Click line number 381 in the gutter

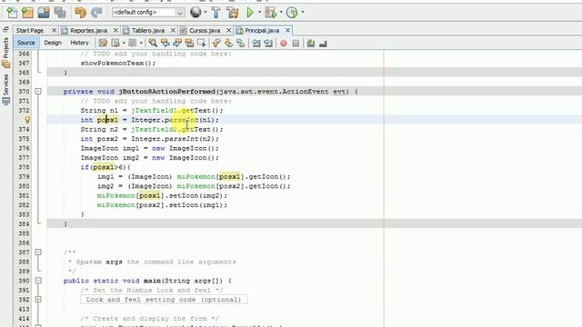pos(25,195)
